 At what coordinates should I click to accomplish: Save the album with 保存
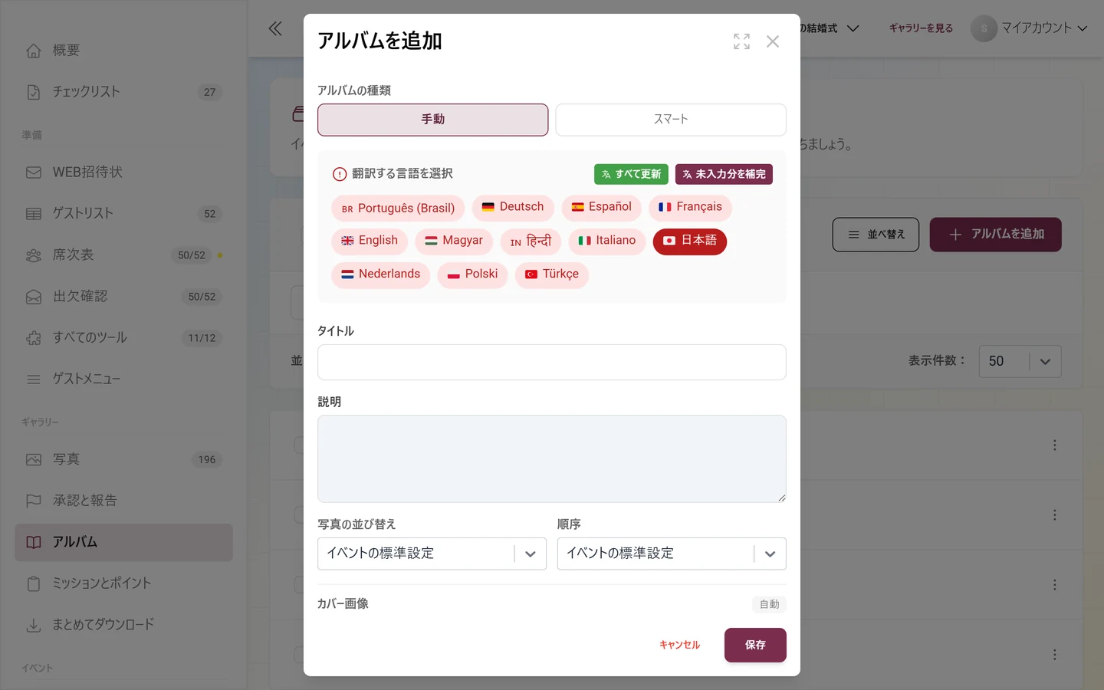[x=755, y=646]
